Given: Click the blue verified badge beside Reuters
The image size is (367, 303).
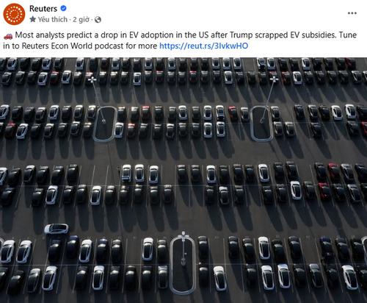Looking at the screenshot, I should pos(63,9).
